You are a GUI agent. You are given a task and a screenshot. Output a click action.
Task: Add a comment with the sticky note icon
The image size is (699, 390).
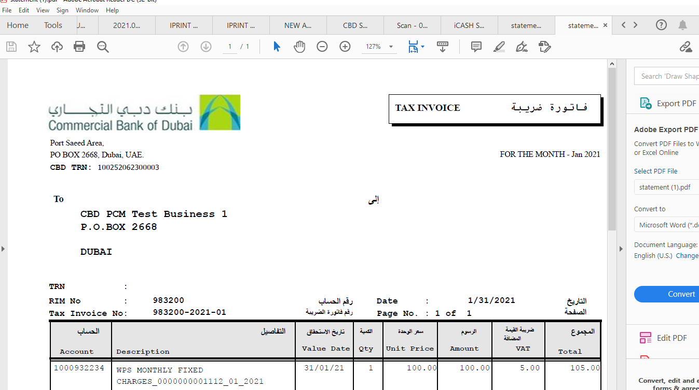[476, 47]
